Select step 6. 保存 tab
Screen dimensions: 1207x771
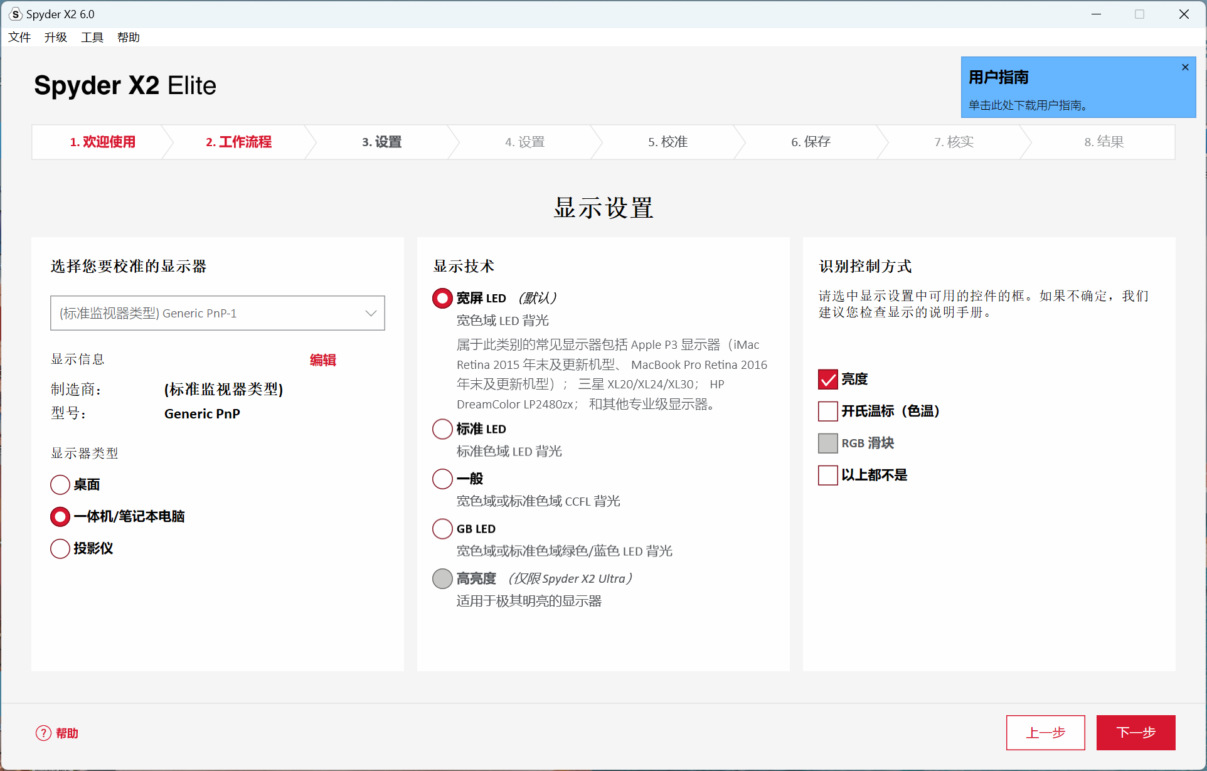(811, 142)
